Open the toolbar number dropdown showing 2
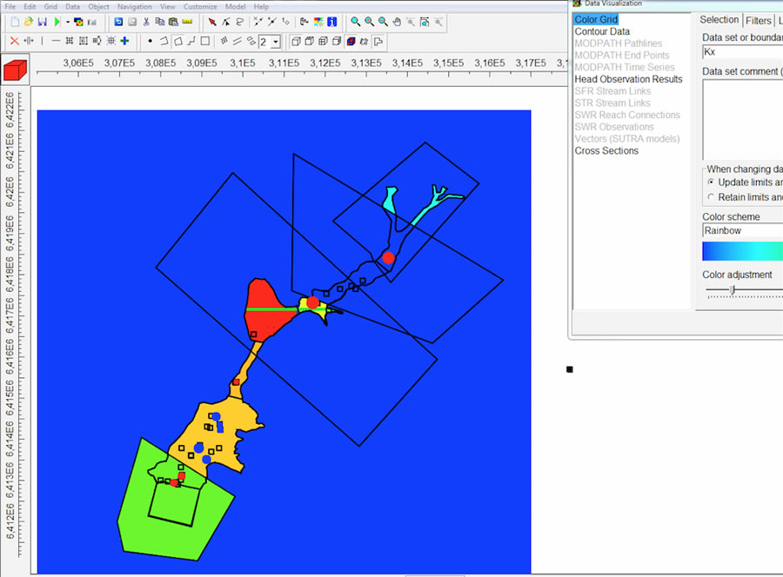Viewport: 783px width, 577px height. point(276,42)
